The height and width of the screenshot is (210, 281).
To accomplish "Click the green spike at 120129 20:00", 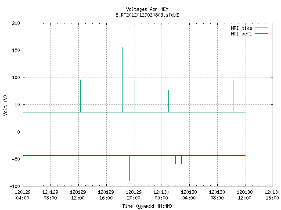I will [x=134, y=96].
